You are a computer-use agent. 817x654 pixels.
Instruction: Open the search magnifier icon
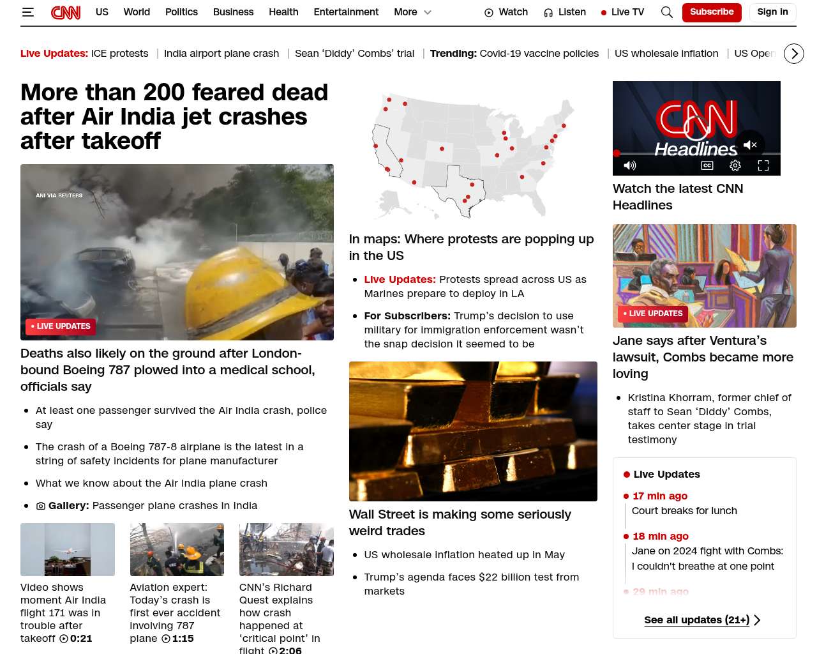pos(667,12)
